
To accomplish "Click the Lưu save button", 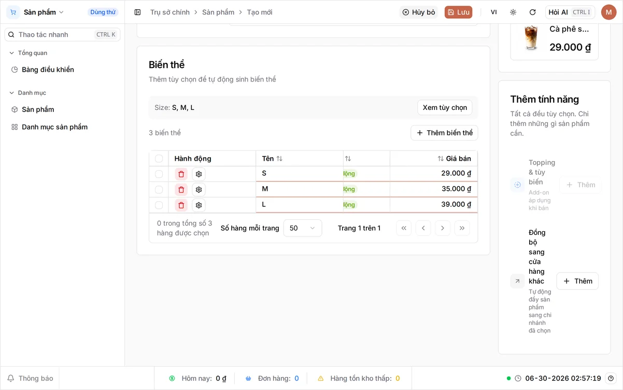I will [458, 12].
